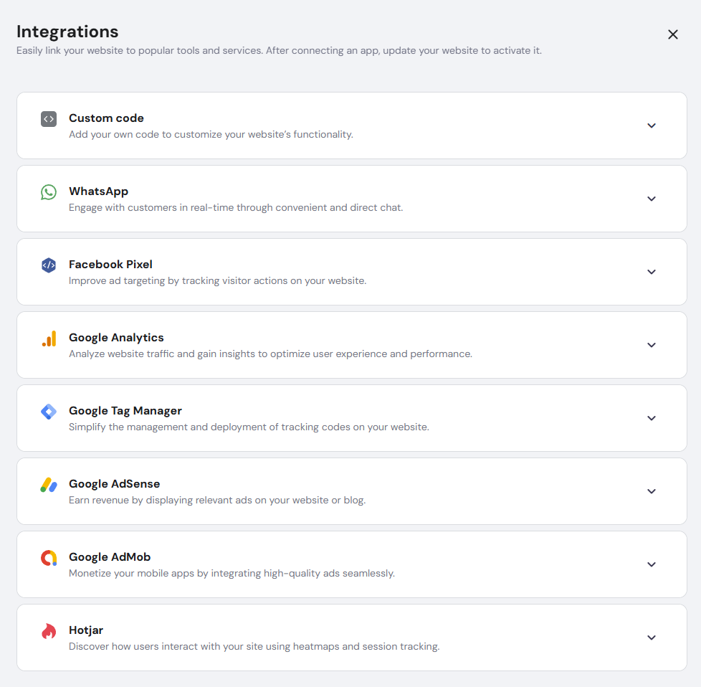
Task: Expand the Custom code section chevron
Action: (x=652, y=125)
